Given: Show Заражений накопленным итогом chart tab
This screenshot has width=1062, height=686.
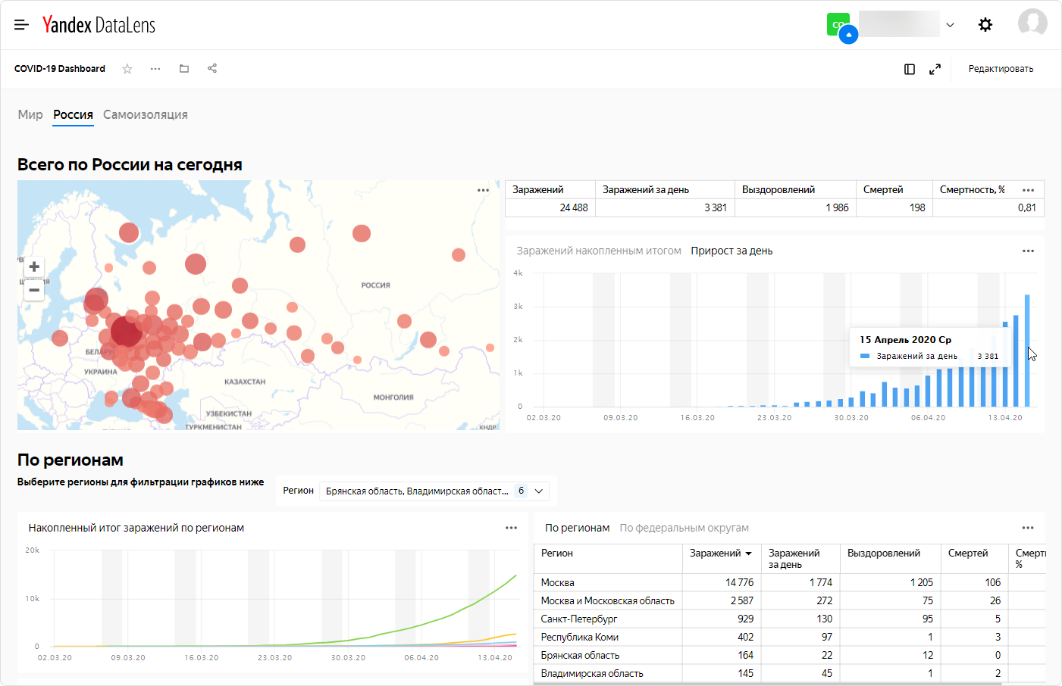Looking at the screenshot, I should coord(599,251).
